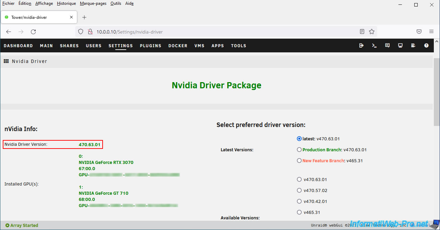Reload the page with refresh icon
Image resolution: width=440 pixels, height=230 pixels.
(33, 32)
